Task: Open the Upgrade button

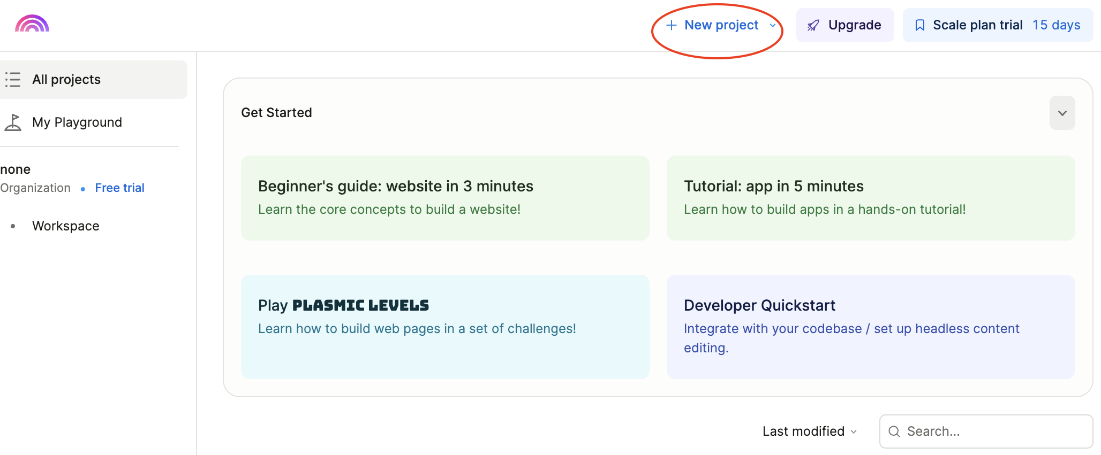Action: pos(845,25)
